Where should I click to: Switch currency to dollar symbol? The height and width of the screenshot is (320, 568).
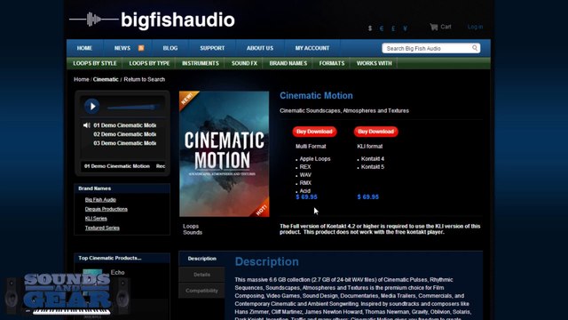pos(370,28)
